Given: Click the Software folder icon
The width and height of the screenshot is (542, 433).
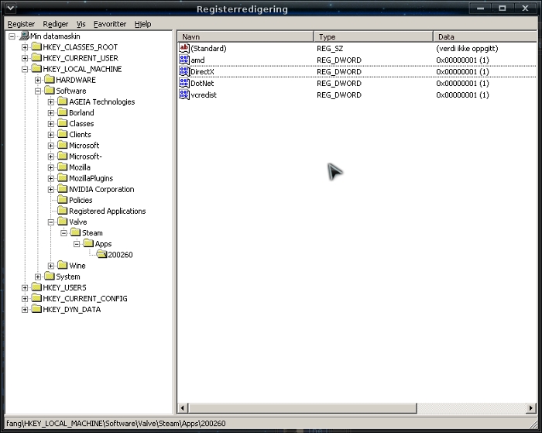Looking at the screenshot, I should [x=50, y=91].
